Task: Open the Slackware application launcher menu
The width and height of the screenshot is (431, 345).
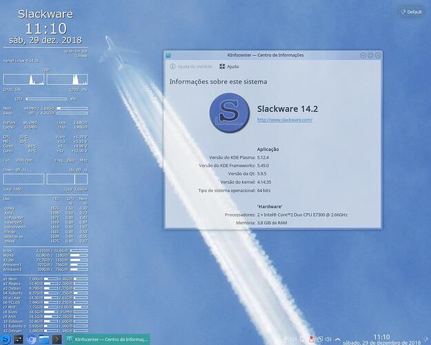Action: (x=6, y=339)
